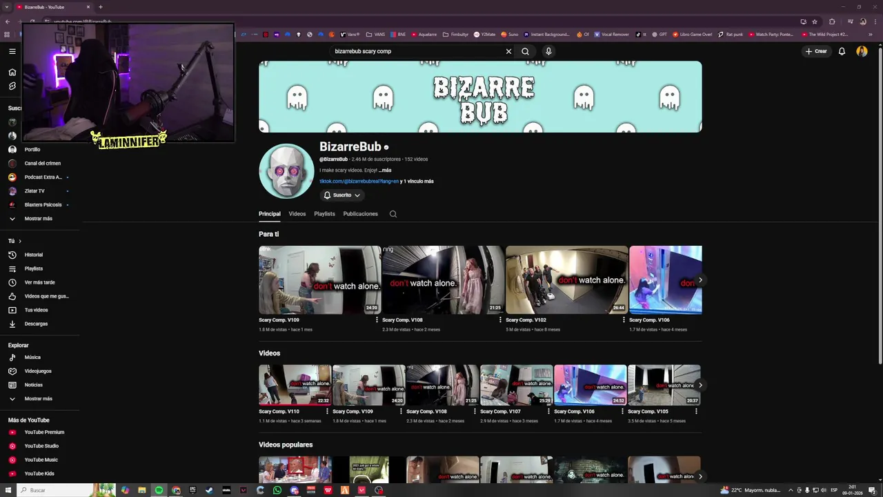Click the BizarreBub channel avatar

286,171
